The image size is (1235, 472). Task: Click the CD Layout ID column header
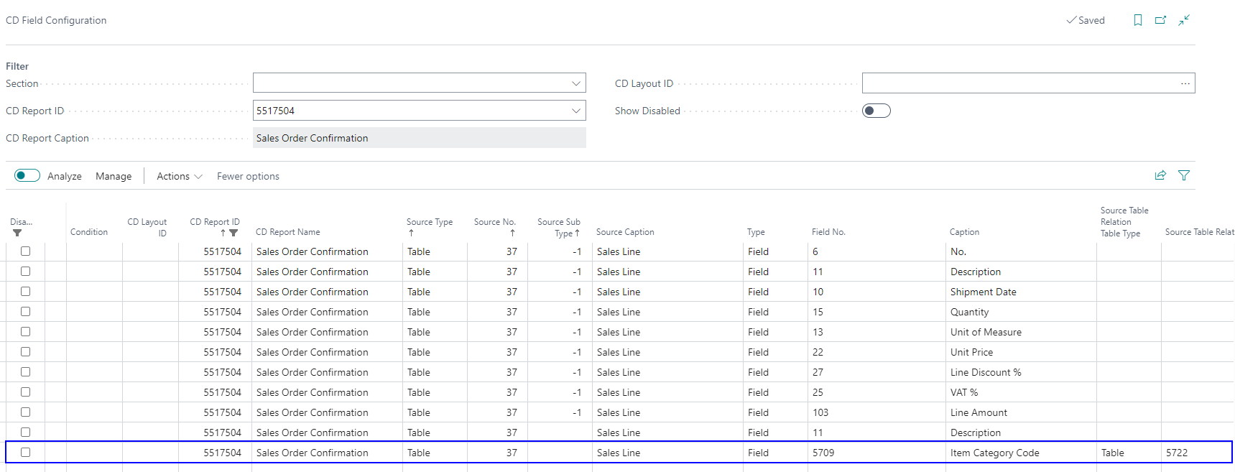click(147, 227)
